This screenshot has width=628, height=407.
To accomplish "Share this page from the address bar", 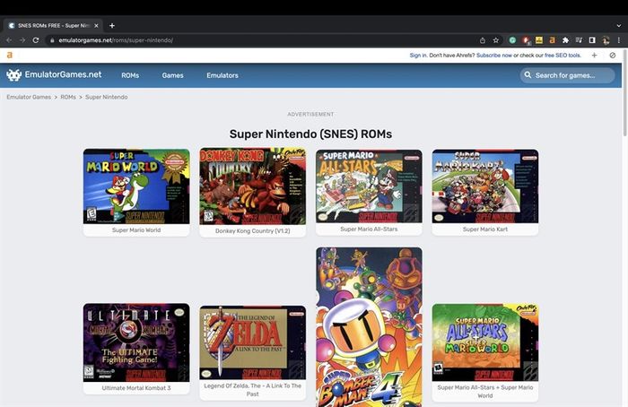I will coord(483,40).
